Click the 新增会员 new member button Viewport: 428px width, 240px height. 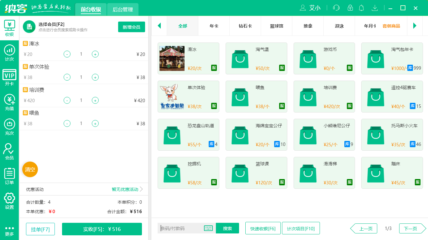(x=131, y=27)
